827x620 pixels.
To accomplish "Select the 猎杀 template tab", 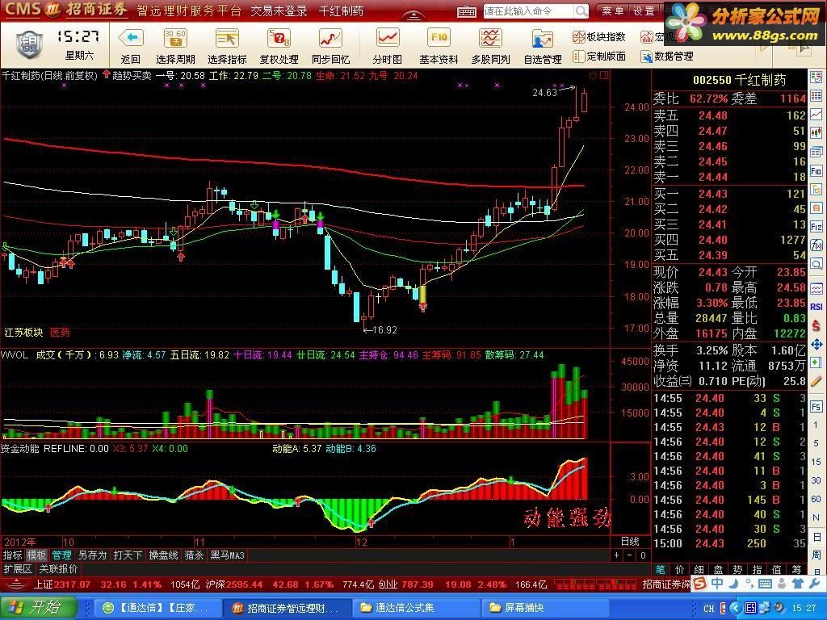I will click(x=194, y=555).
